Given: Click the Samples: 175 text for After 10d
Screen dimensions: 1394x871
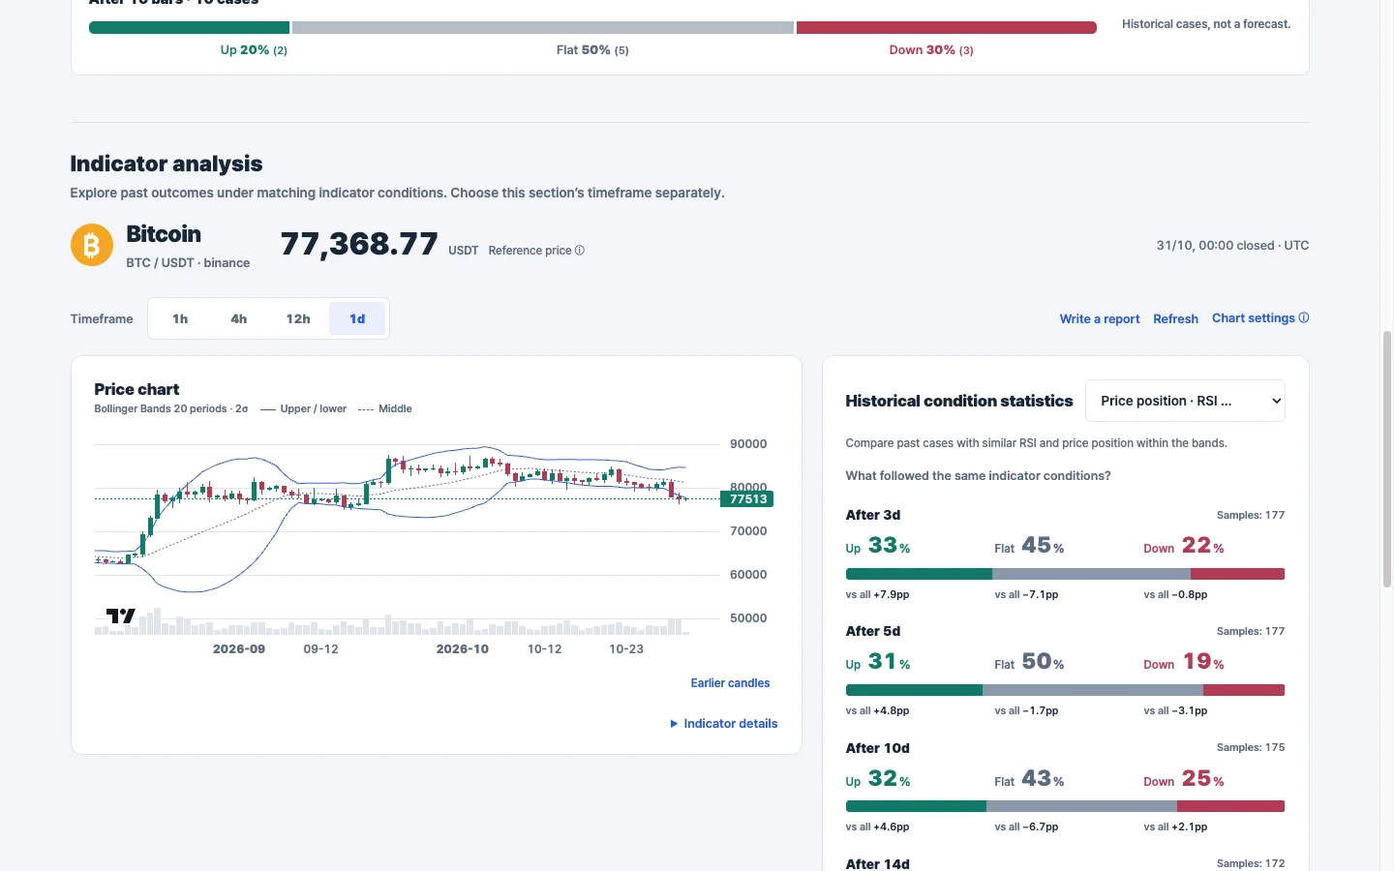Looking at the screenshot, I should [x=1251, y=747].
